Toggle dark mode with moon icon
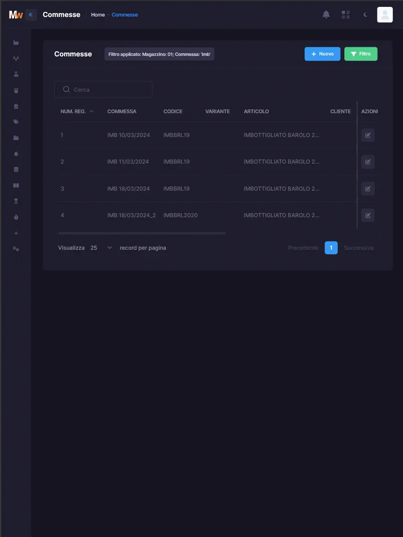 pyautogui.click(x=365, y=14)
